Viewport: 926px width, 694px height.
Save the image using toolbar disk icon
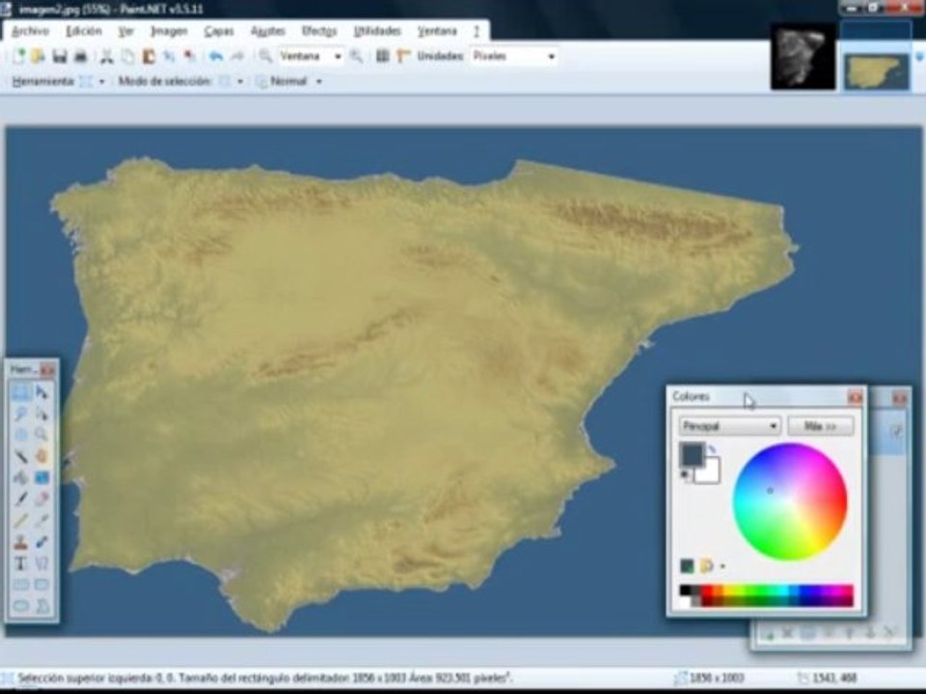coord(60,56)
